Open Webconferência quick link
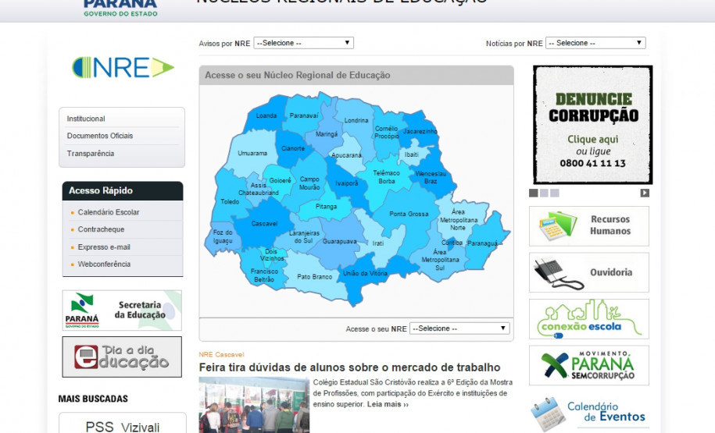This screenshot has width=715, height=433. (104, 264)
